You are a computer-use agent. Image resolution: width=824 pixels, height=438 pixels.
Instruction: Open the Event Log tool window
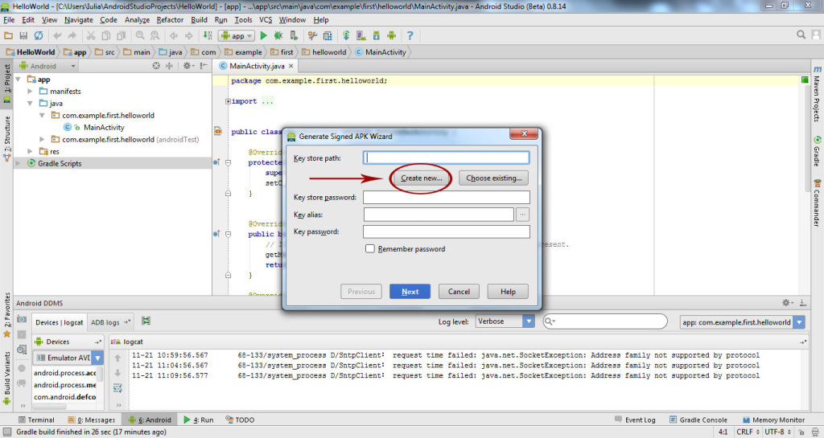(x=635, y=420)
